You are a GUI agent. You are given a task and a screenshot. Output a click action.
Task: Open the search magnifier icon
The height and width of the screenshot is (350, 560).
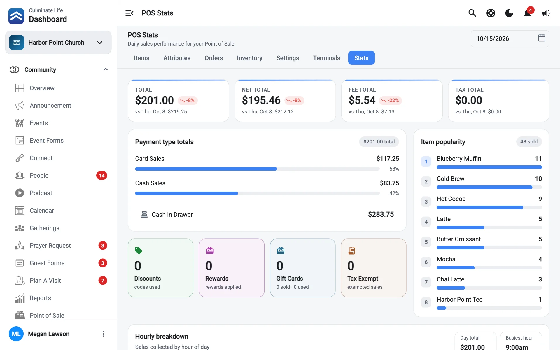tap(472, 13)
